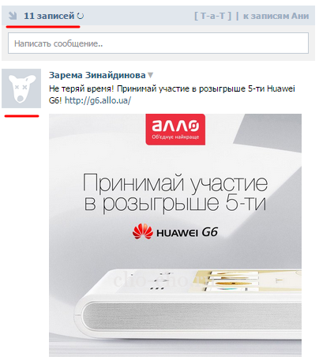Viewport: 319px width, 357px height.
Task: Click the HUAWEI wordmark in the banner
Action: tap(177, 233)
